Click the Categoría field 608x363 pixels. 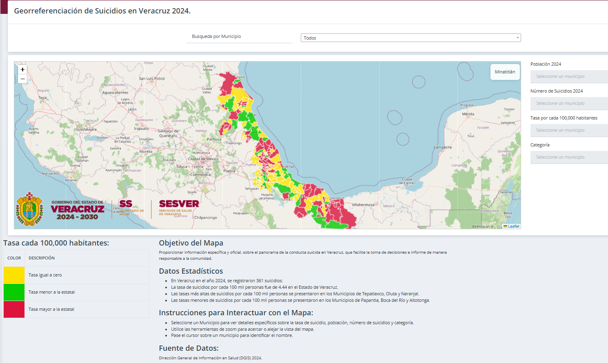[569, 157]
